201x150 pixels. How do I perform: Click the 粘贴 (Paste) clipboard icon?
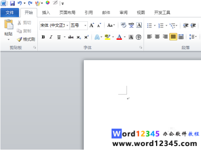click(x=8, y=24)
